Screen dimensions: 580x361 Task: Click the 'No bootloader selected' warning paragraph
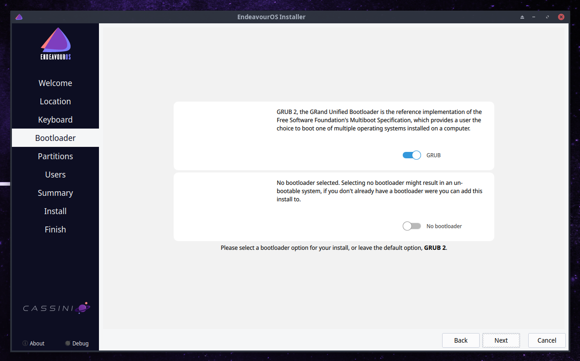pos(379,191)
